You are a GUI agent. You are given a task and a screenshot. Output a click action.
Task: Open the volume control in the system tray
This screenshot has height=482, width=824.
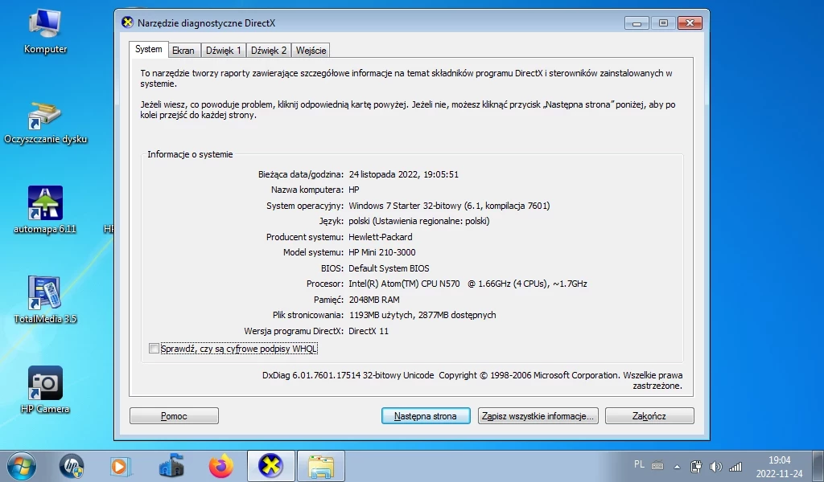click(716, 466)
